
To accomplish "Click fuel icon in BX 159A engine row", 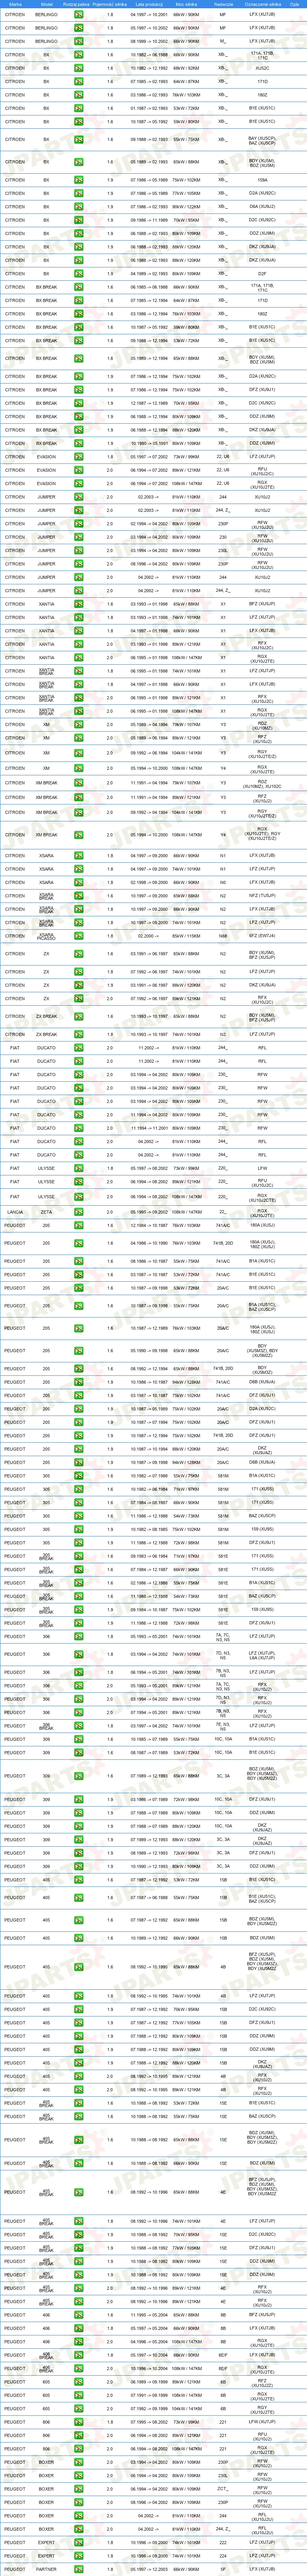I will 79,180.
